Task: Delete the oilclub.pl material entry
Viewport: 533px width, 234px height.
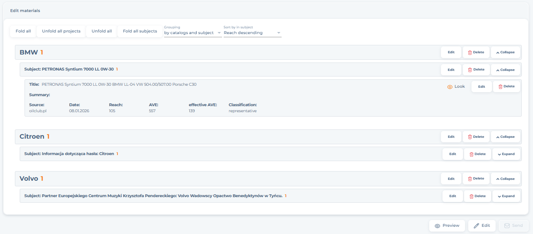Action: pyautogui.click(x=506, y=87)
